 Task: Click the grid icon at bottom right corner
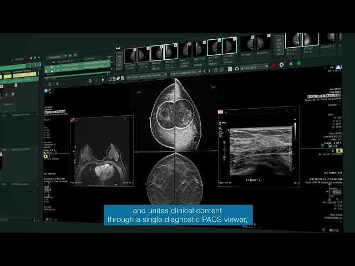323,229
